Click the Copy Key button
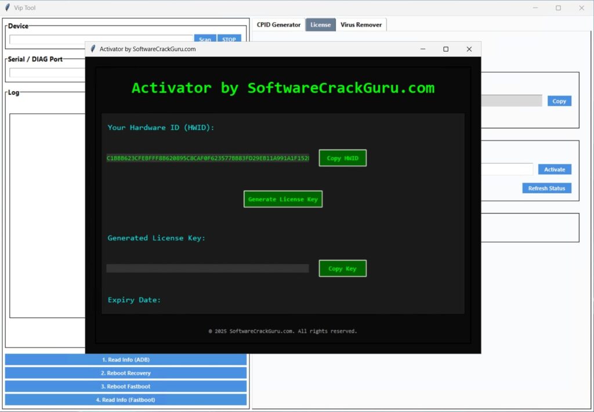Screen dimensions: 594x412 click(x=342, y=269)
